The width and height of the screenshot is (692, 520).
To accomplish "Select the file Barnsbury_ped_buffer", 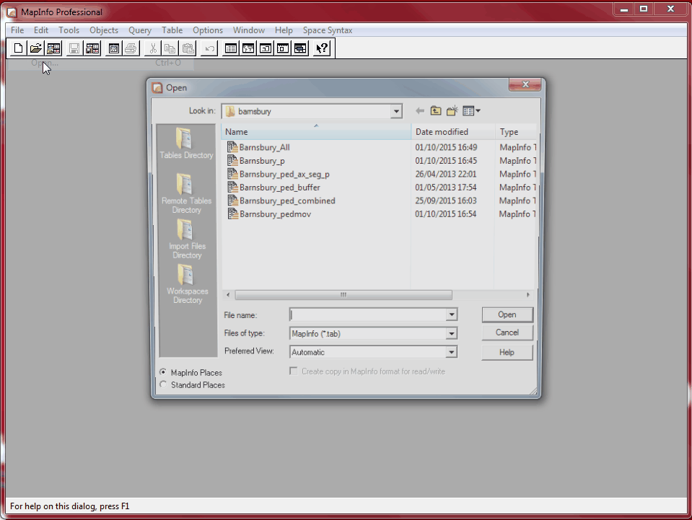I will point(273,188).
